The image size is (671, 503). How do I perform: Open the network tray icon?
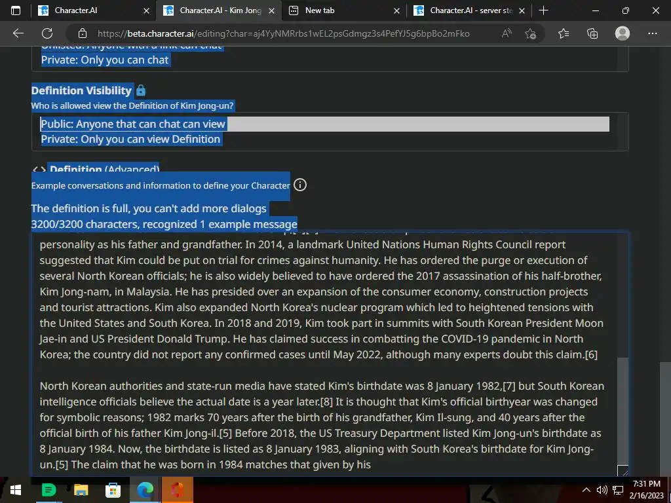coord(618,490)
